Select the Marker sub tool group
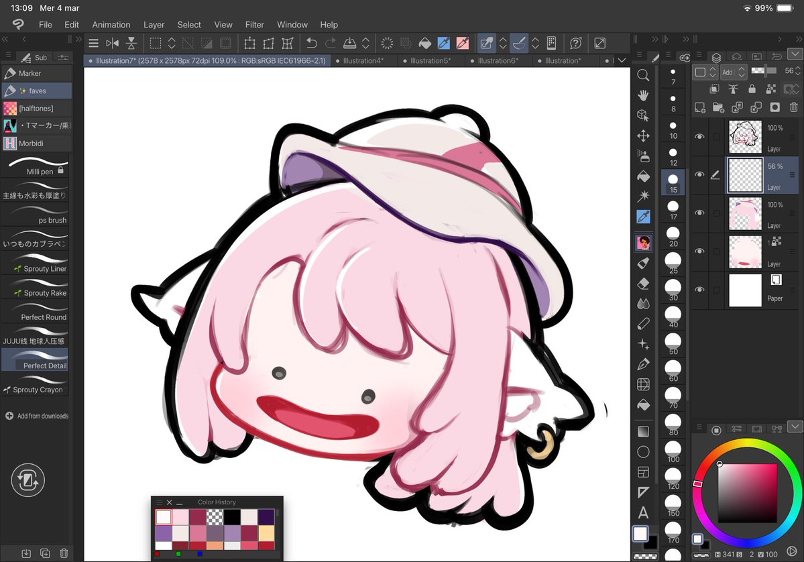The width and height of the screenshot is (804, 562). coord(36,73)
